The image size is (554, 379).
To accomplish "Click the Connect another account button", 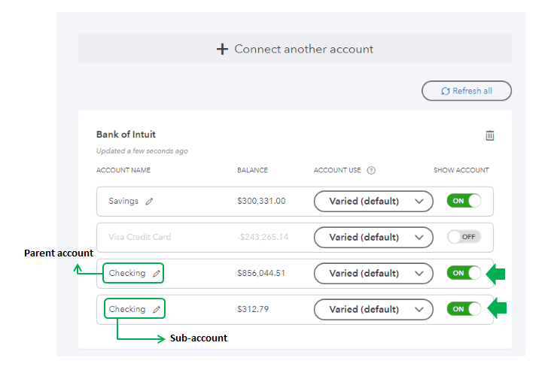I will (x=295, y=49).
